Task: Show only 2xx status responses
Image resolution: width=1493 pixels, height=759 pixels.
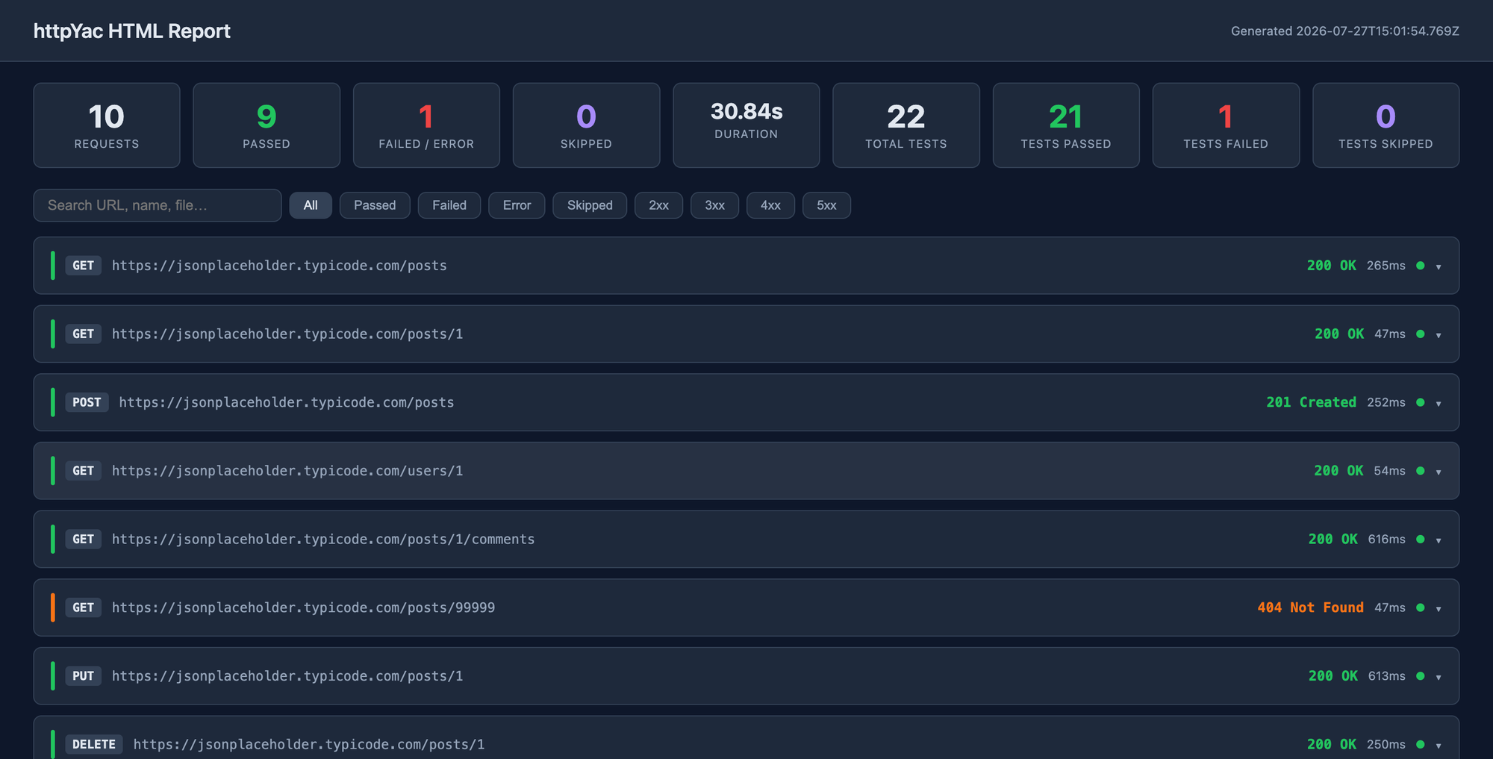Action: click(x=658, y=205)
